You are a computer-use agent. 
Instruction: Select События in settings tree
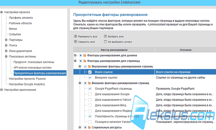[x=15, y=34]
